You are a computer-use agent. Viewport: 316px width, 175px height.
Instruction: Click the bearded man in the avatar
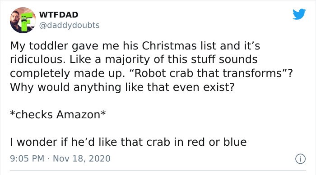pyautogui.click(x=15, y=21)
